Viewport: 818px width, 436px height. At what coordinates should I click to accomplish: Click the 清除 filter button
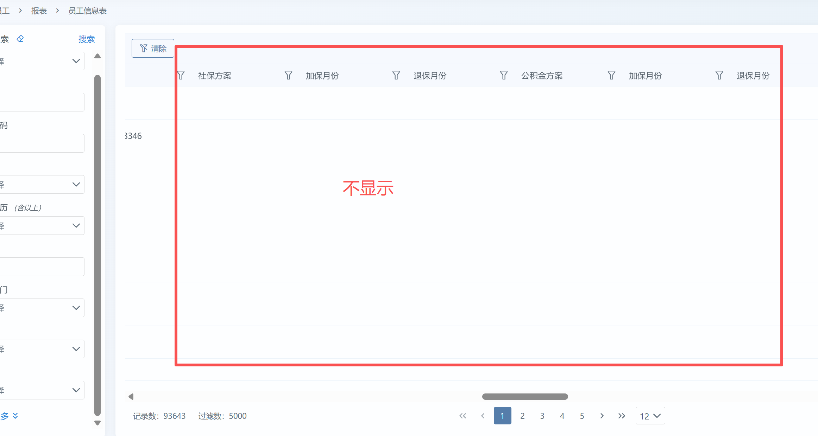coord(153,49)
